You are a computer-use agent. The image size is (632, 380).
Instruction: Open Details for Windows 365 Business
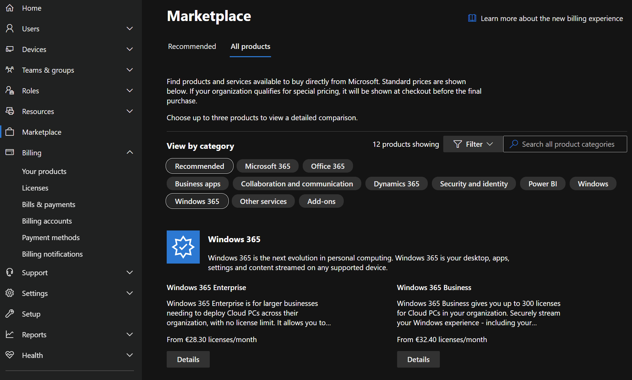coord(418,359)
